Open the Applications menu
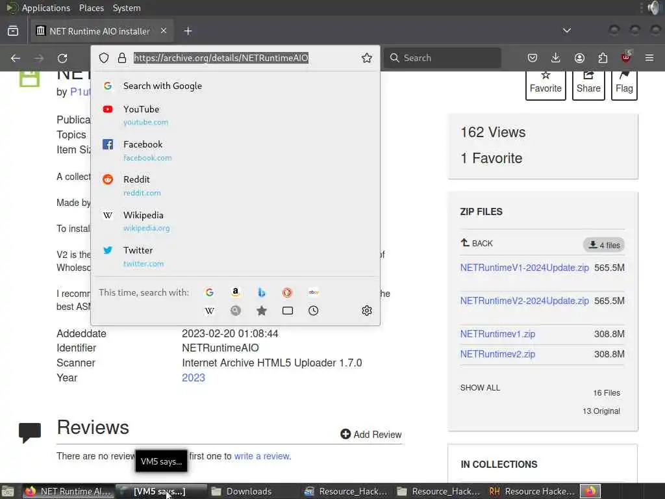Viewport: 665px width, 499px height. [46, 8]
